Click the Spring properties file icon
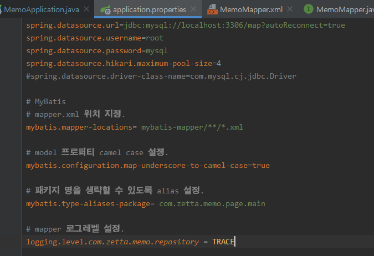The height and width of the screenshot is (256, 374). (x=105, y=10)
